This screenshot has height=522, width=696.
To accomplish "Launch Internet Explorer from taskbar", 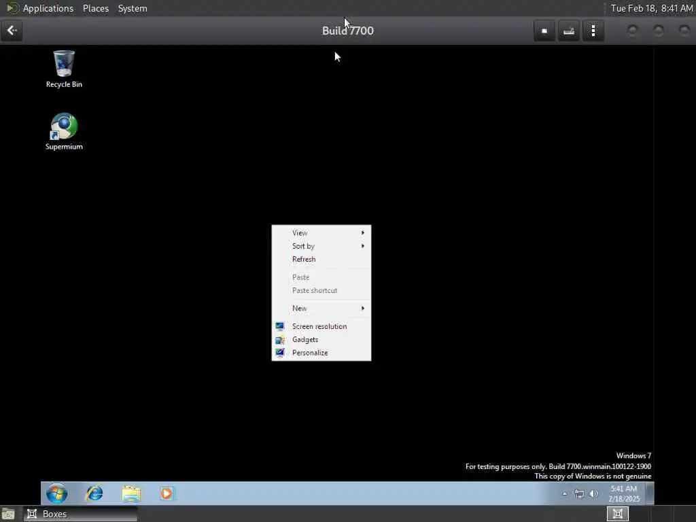I will click(x=94, y=493).
